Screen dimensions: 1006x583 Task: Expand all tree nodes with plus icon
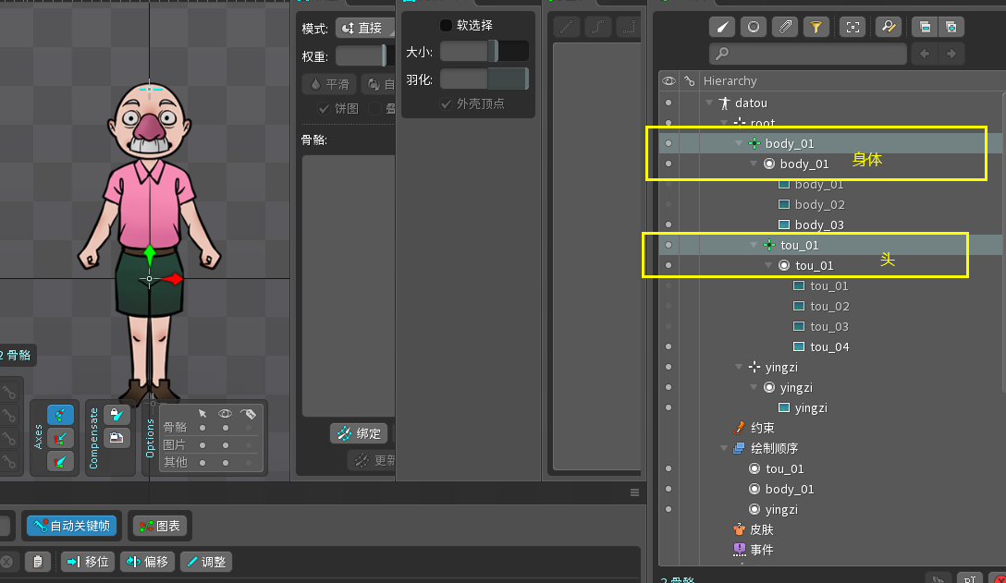950,27
